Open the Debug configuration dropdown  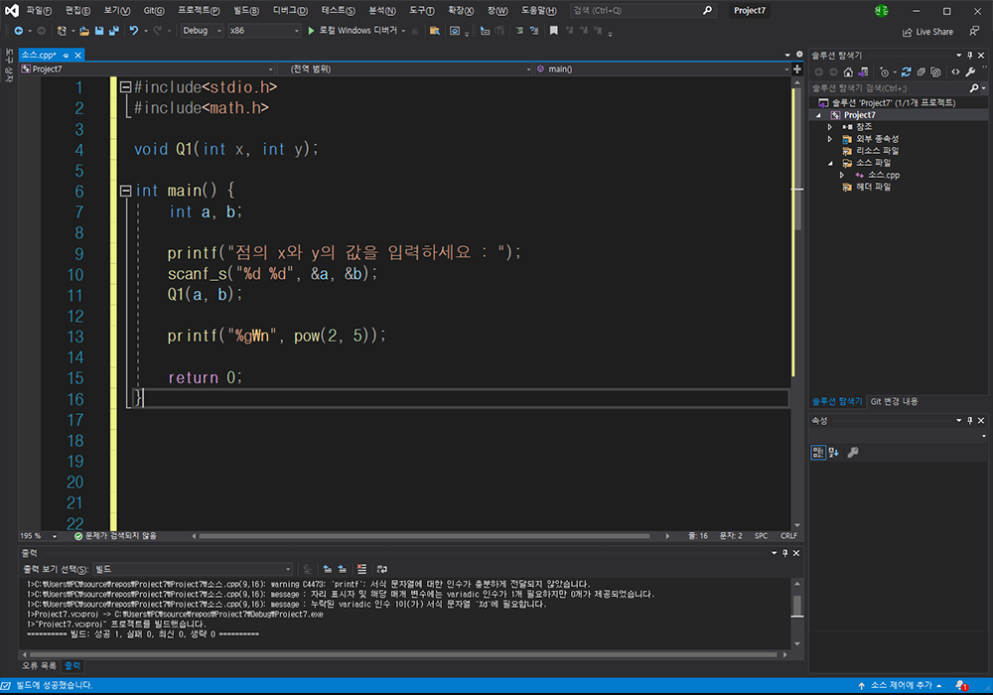[202, 31]
